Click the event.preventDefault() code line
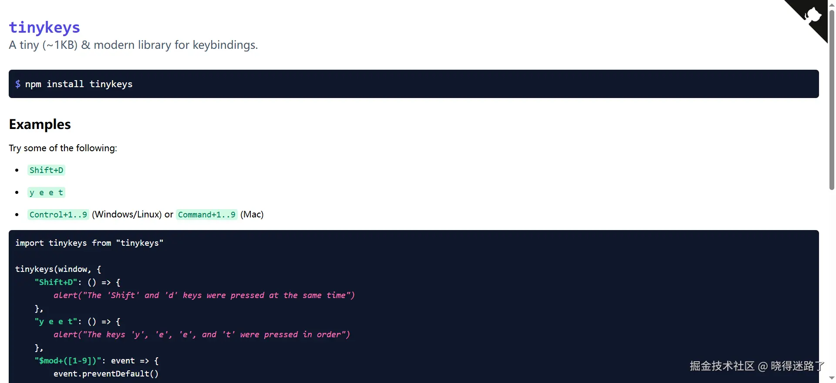836x383 pixels. (106, 373)
